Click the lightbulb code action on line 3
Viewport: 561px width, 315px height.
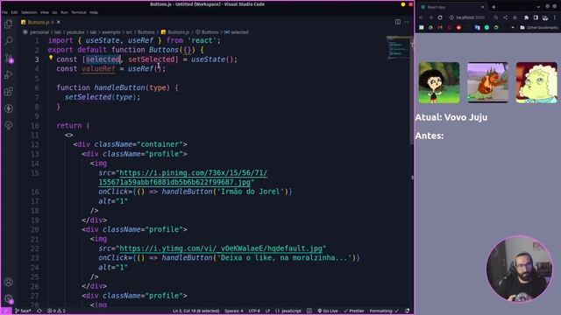click(51, 58)
